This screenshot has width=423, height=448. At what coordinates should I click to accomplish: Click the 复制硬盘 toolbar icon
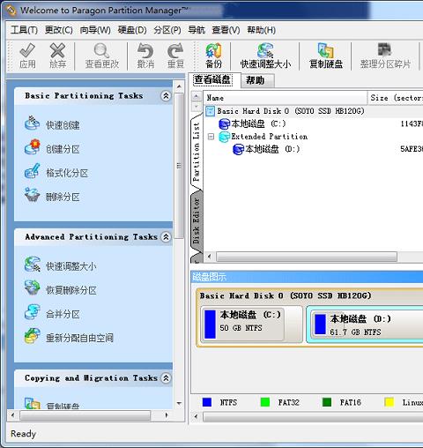(x=326, y=50)
